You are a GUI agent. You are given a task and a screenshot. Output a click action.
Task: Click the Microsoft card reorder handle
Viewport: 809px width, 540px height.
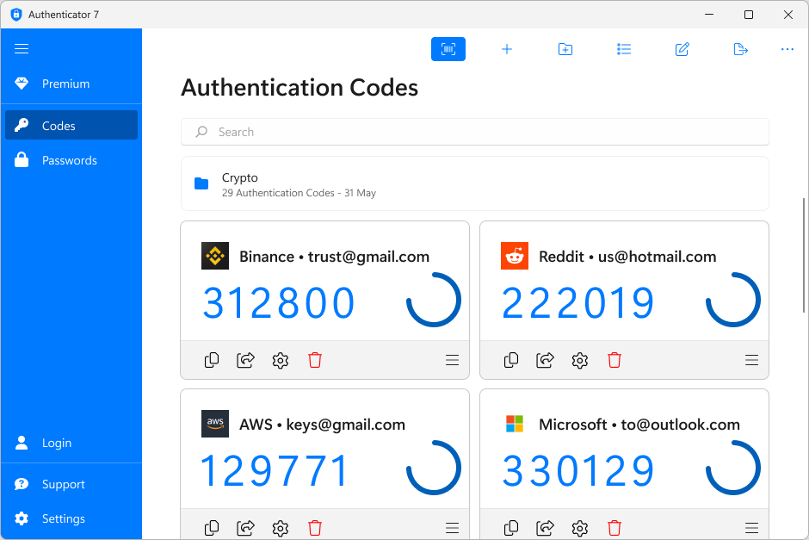[x=751, y=528]
